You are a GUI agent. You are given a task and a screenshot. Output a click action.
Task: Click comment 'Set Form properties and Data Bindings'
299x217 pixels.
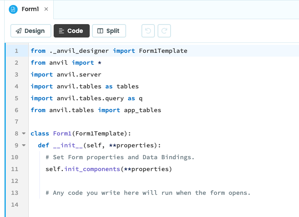pyautogui.click(x=120, y=157)
